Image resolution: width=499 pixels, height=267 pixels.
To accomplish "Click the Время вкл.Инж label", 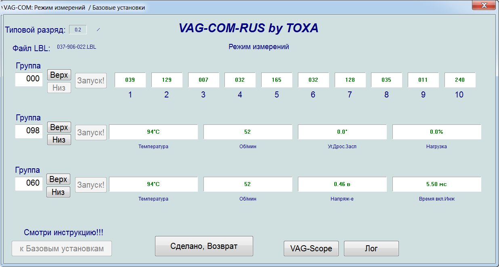I will point(437,199).
